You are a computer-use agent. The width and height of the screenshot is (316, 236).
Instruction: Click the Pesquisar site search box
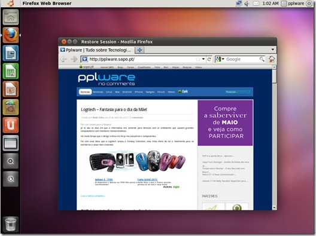[x=238, y=92]
